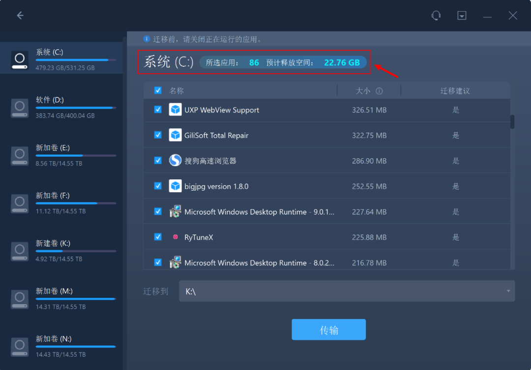531x370 pixels.
Task: Click the 搜狗高速浏览器 app icon
Action: click(175, 161)
